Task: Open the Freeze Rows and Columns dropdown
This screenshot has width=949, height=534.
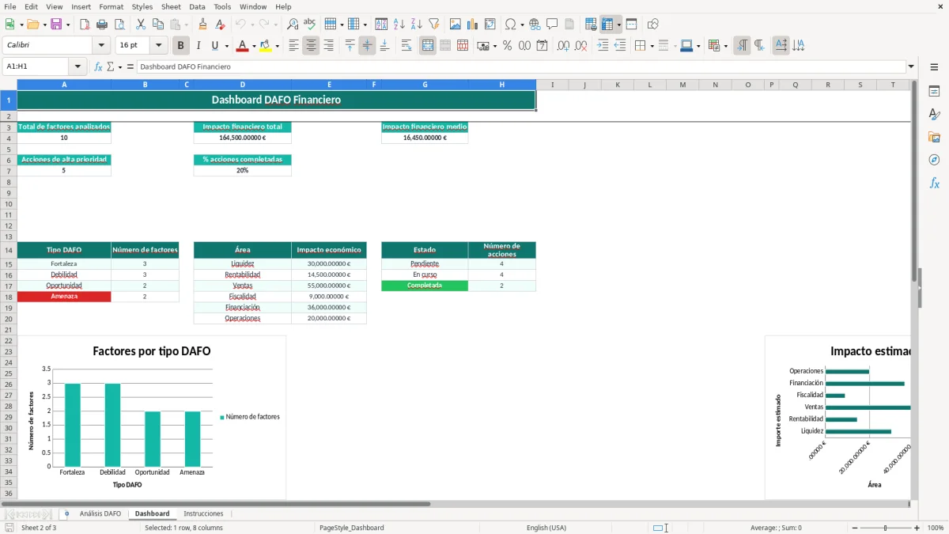Action: pos(618,25)
